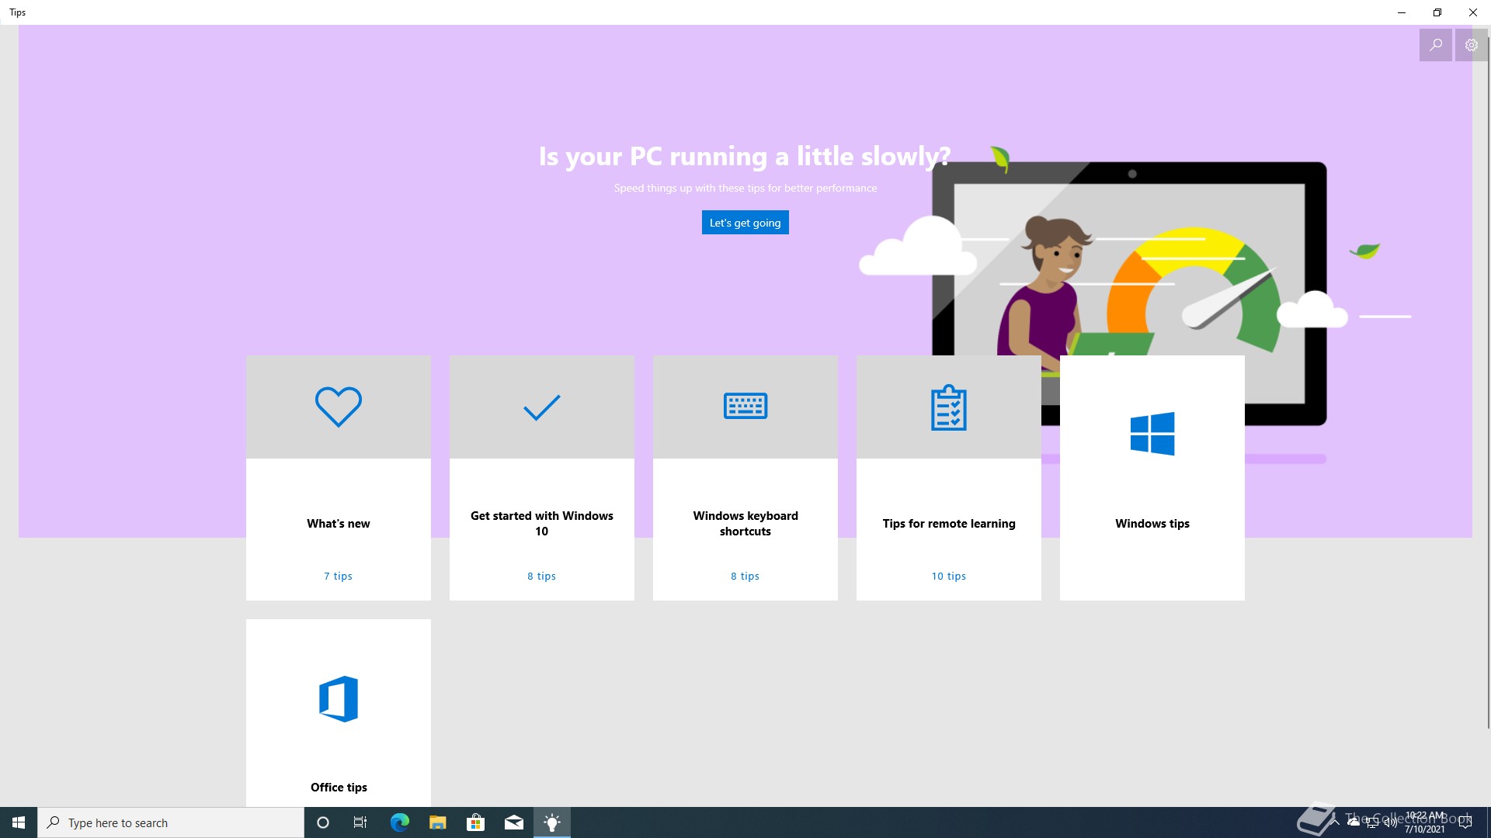Open Task View on the taskbar

click(x=360, y=822)
